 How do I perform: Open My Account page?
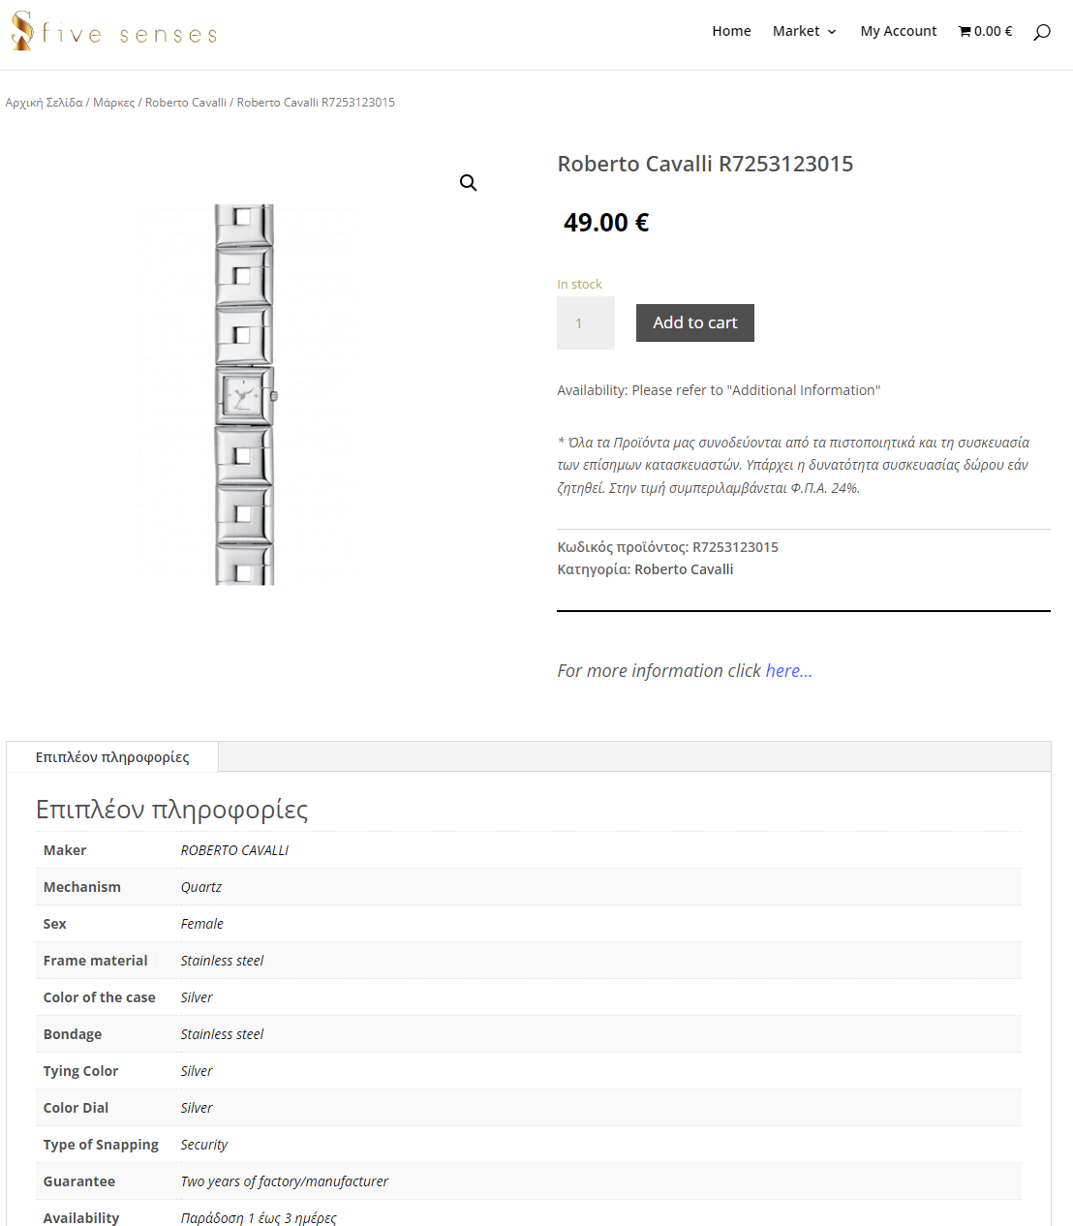(x=898, y=31)
